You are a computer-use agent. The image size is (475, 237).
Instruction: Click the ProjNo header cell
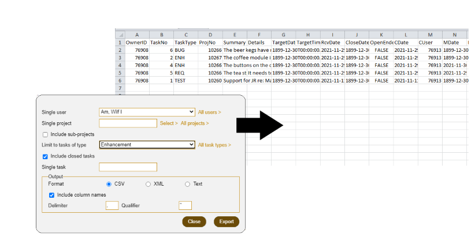point(210,43)
